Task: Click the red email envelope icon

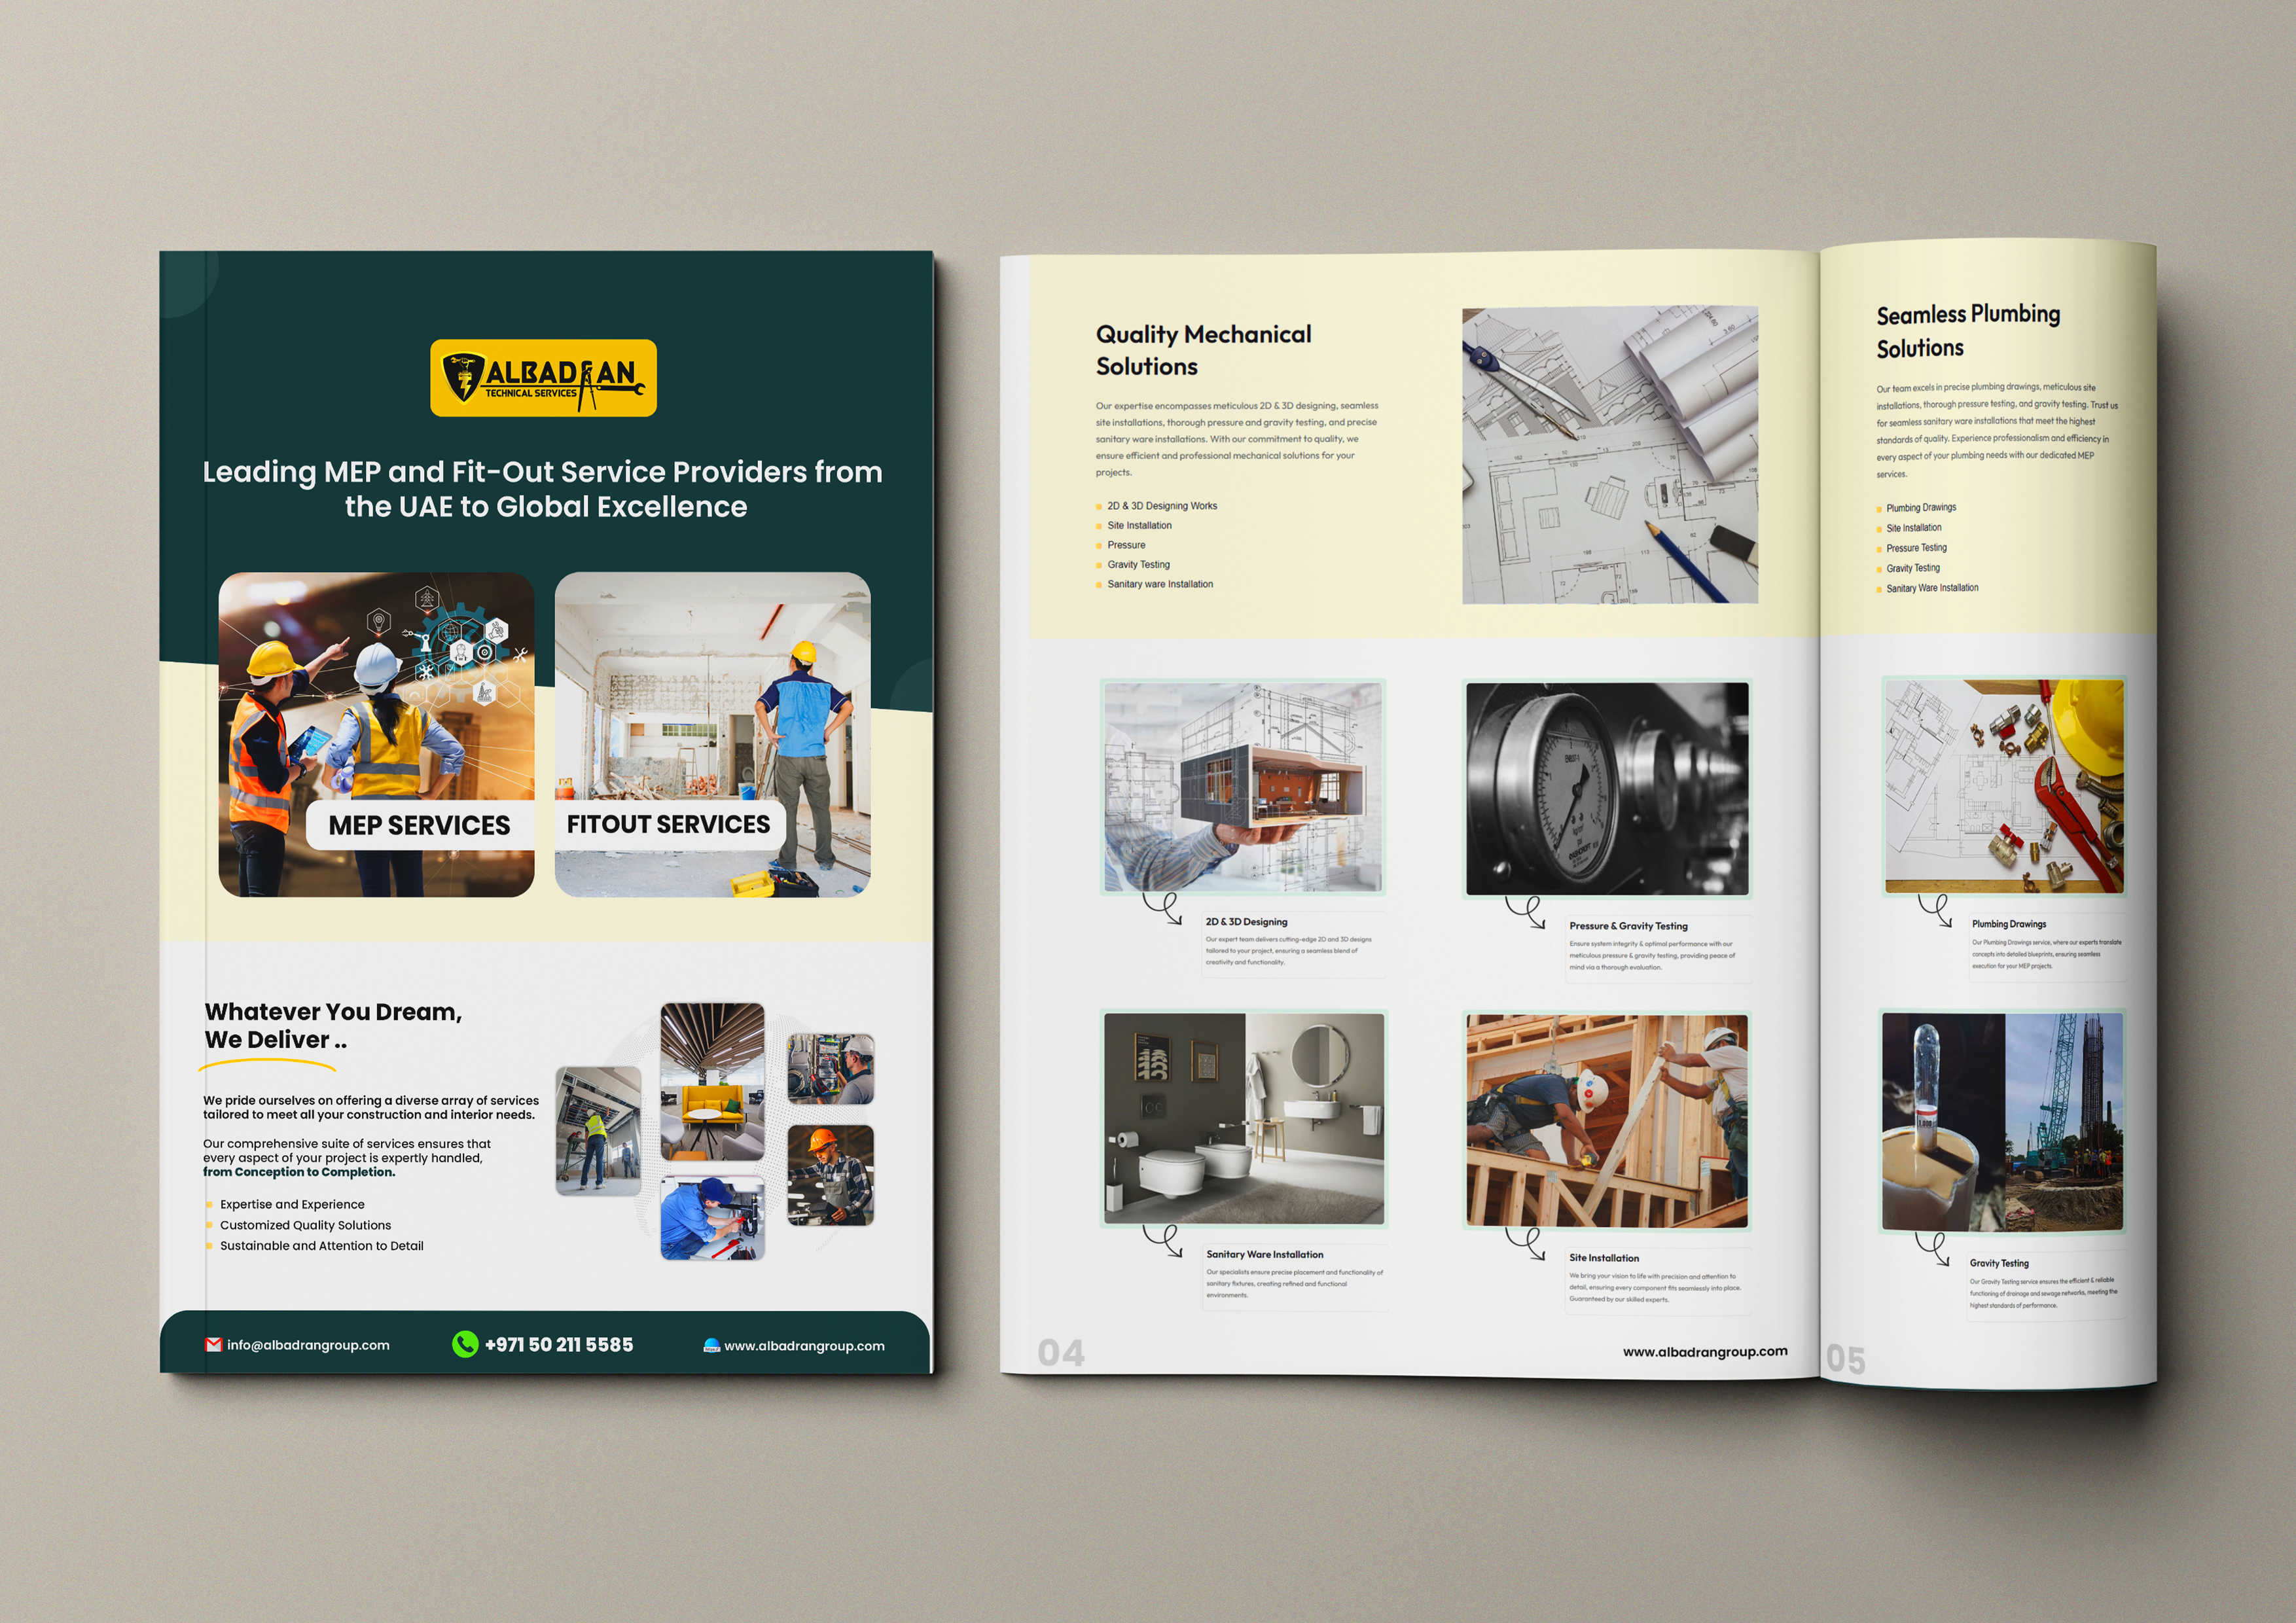Action: tap(213, 1345)
